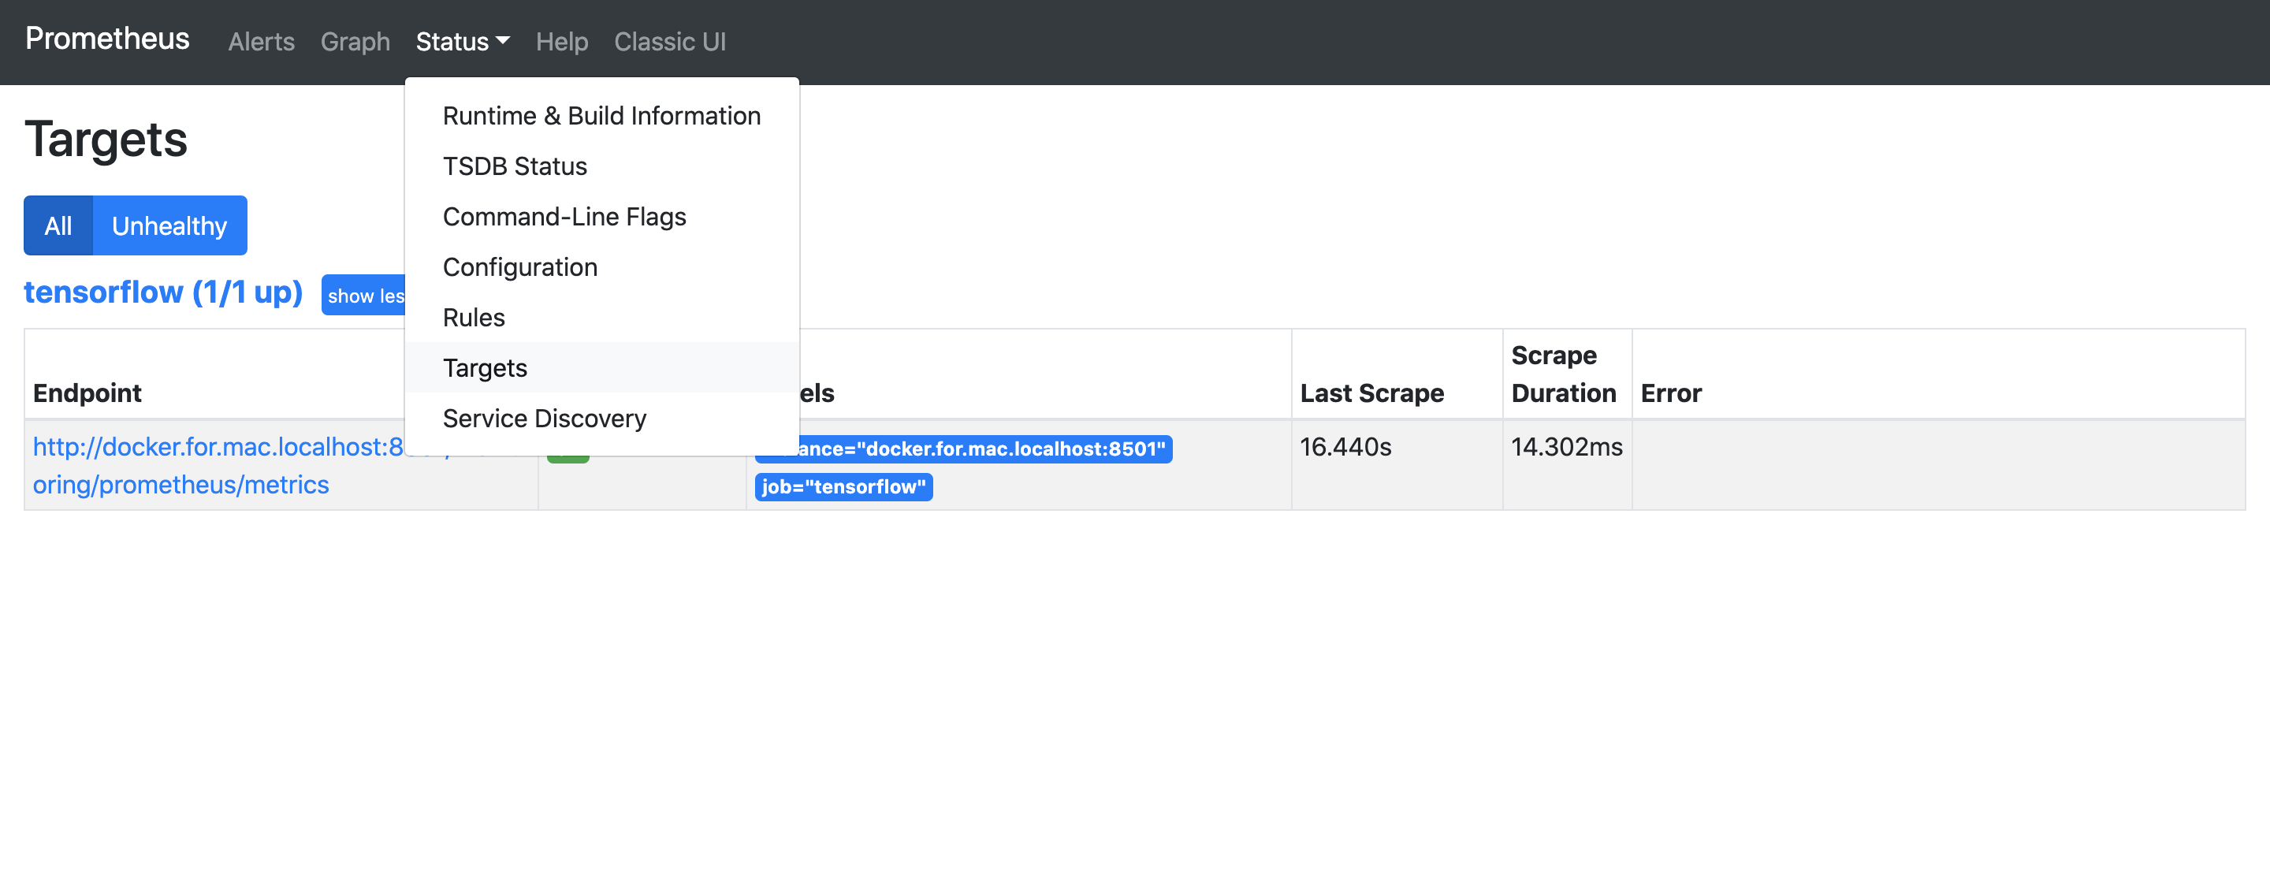Click the instance docker.for.mac.localhost:8501 label badge
The height and width of the screenshot is (886, 2270).
pyautogui.click(x=964, y=449)
